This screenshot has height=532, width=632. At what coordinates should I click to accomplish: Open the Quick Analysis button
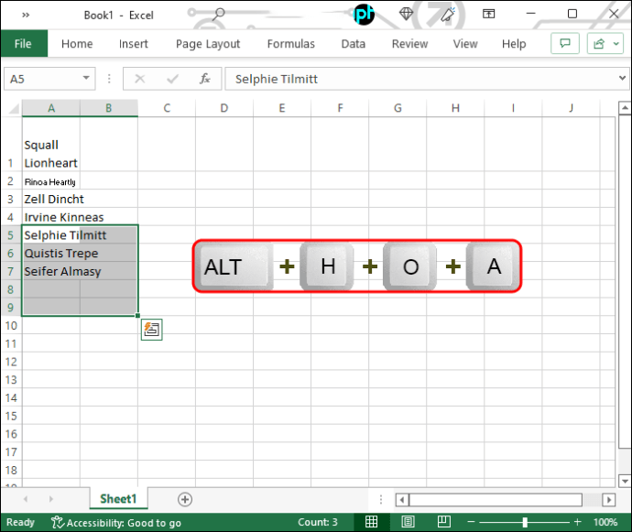(x=151, y=330)
